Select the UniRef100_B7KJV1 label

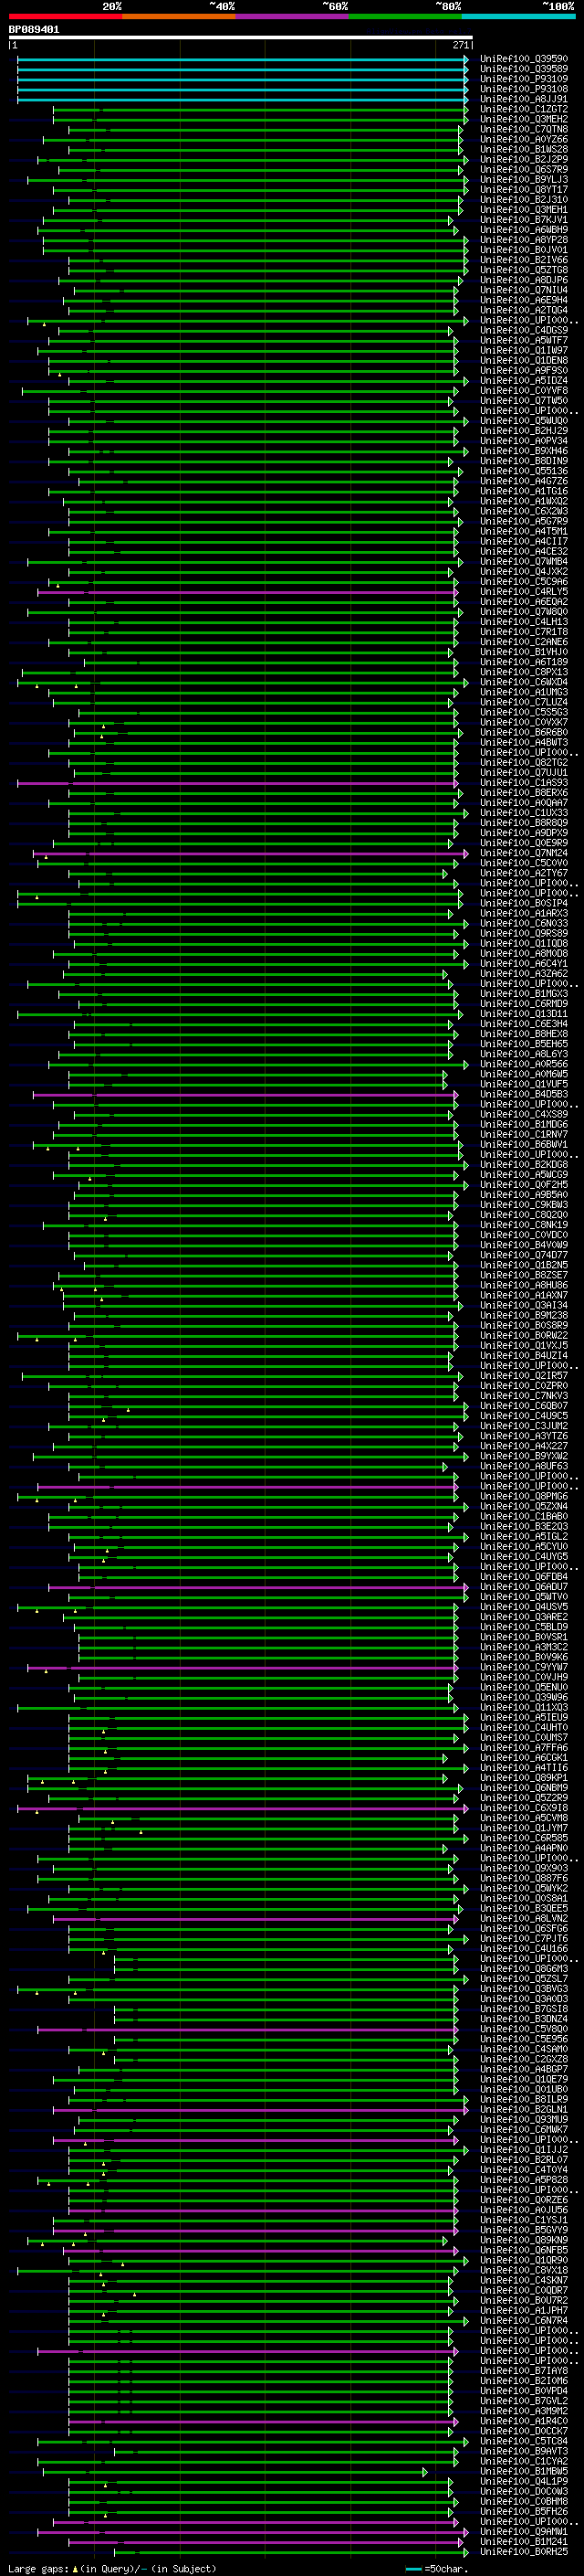[x=523, y=220]
